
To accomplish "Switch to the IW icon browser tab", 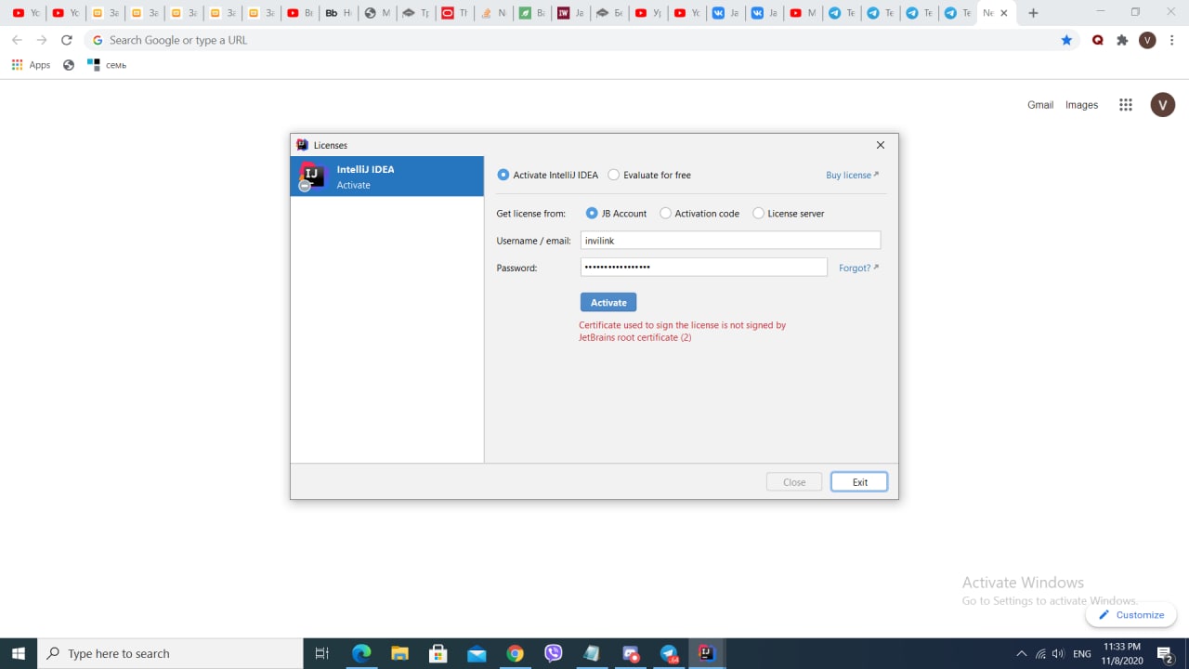I will coord(571,13).
